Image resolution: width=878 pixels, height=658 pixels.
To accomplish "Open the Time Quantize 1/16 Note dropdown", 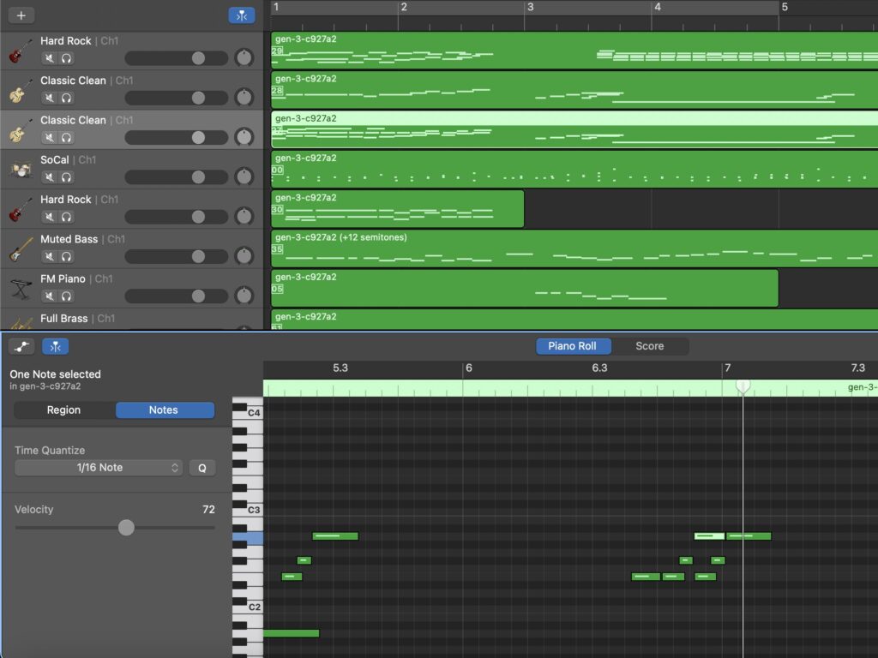I will (x=99, y=468).
